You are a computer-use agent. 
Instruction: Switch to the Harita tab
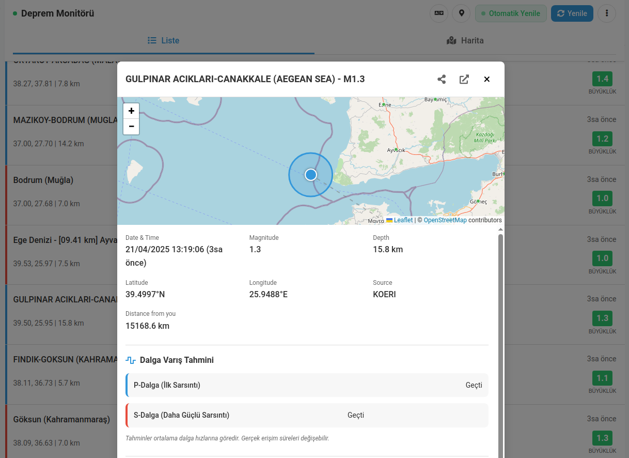(x=465, y=40)
